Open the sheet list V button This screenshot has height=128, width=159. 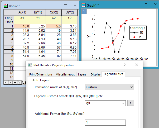19,82
